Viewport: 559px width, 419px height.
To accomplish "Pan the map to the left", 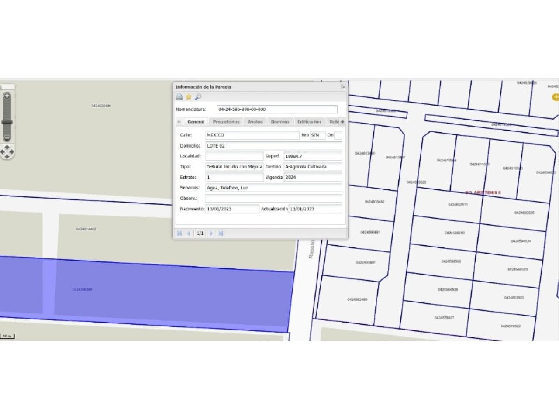I will click(x=3, y=152).
